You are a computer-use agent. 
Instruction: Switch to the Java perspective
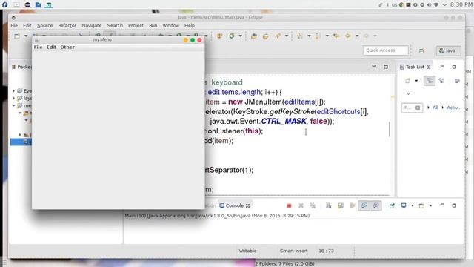coord(448,50)
